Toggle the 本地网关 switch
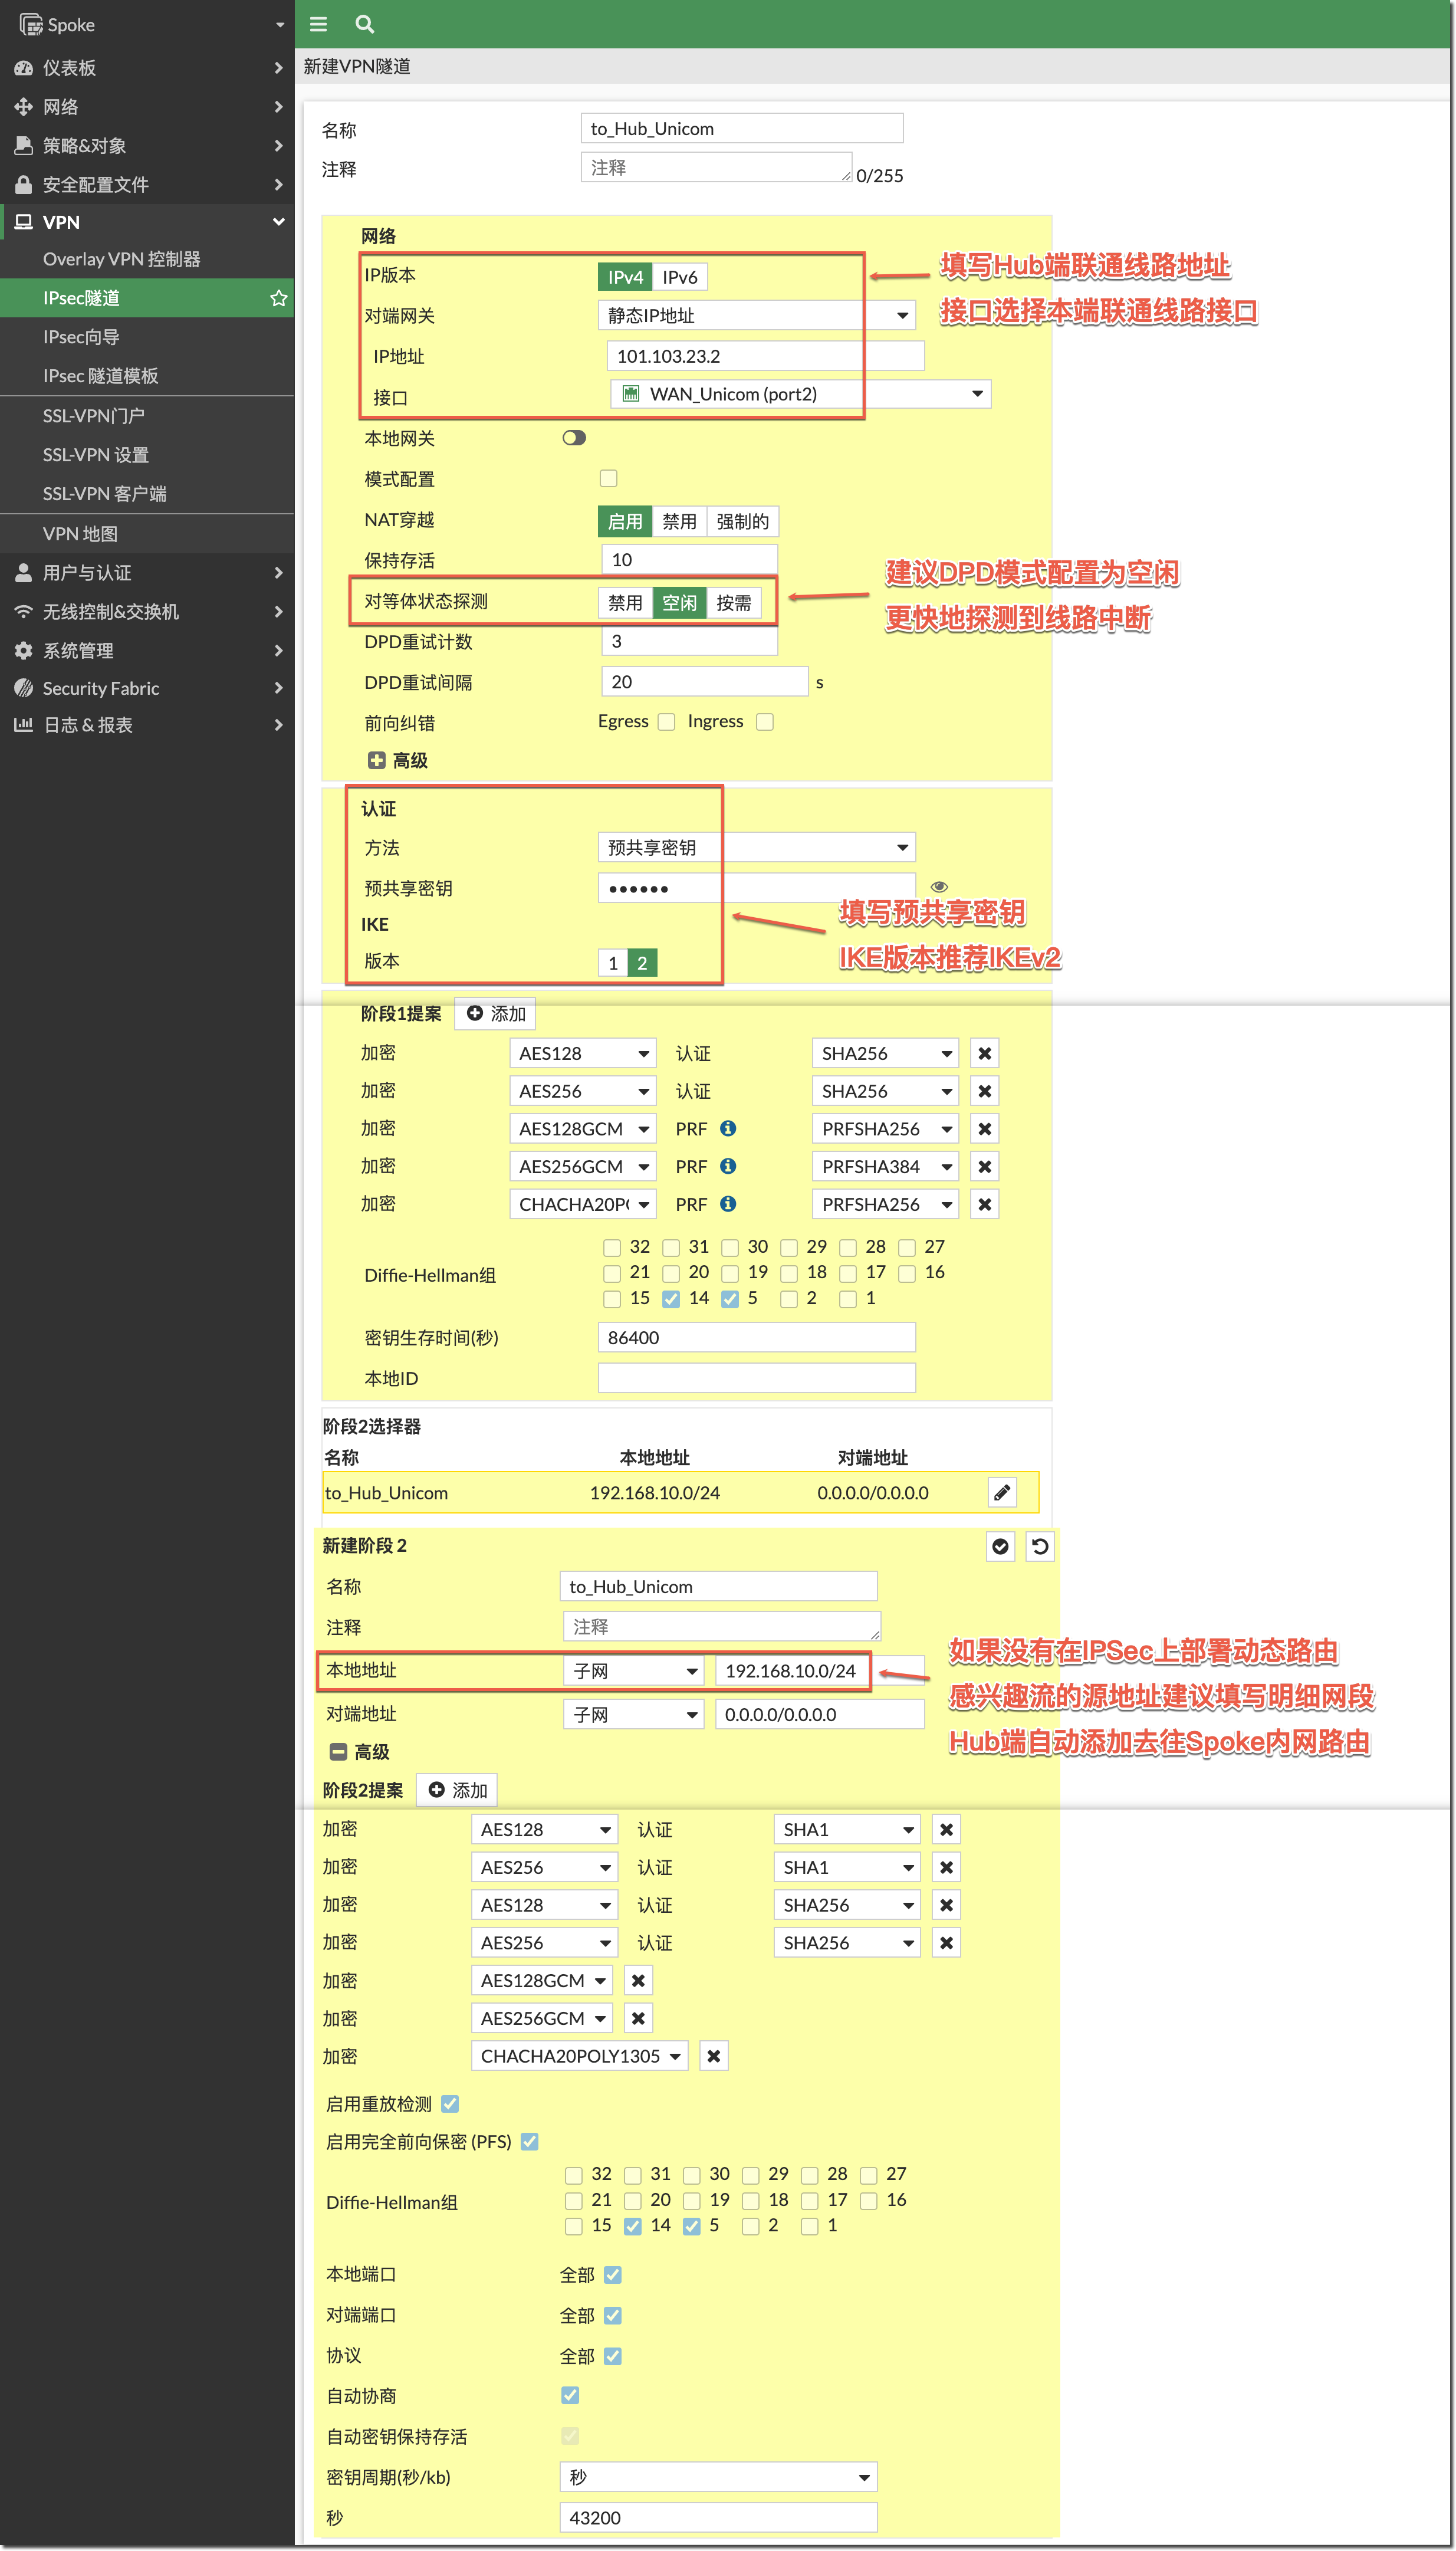This screenshot has height=2551, width=1456. pyautogui.click(x=574, y=438)
